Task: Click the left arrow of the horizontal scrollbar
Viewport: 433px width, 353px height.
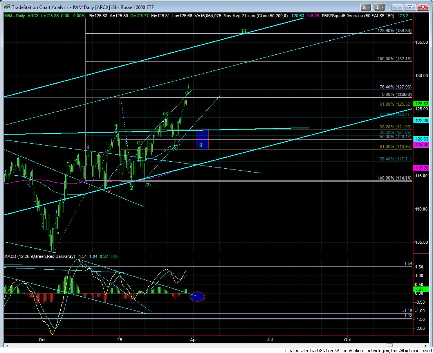Action: point(7,345)
